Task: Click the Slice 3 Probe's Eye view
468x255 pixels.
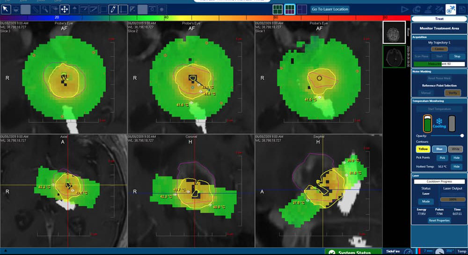Action: 64,77
